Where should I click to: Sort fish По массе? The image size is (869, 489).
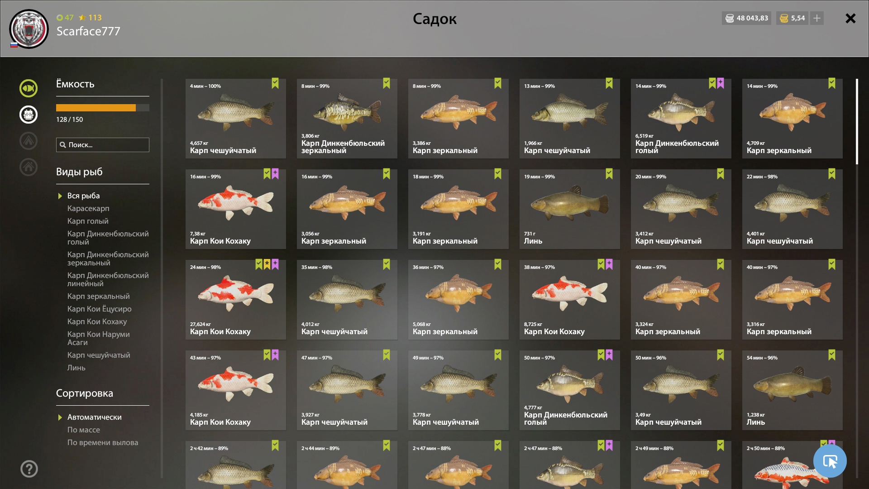point(84,430)
